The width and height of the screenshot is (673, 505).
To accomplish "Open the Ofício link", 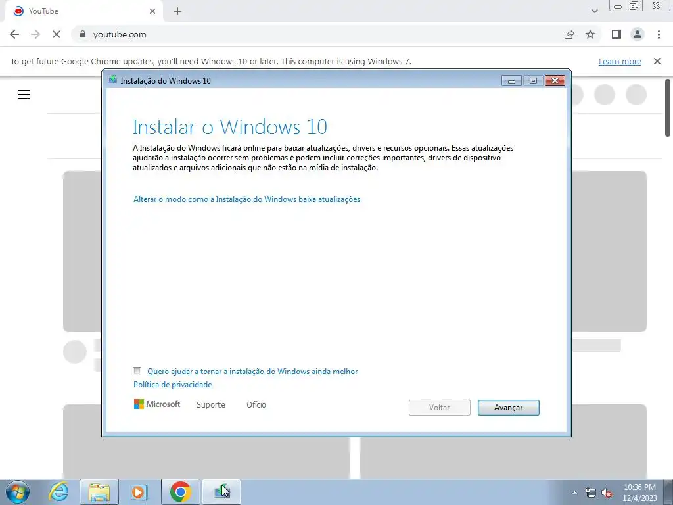I will [256, 404].
